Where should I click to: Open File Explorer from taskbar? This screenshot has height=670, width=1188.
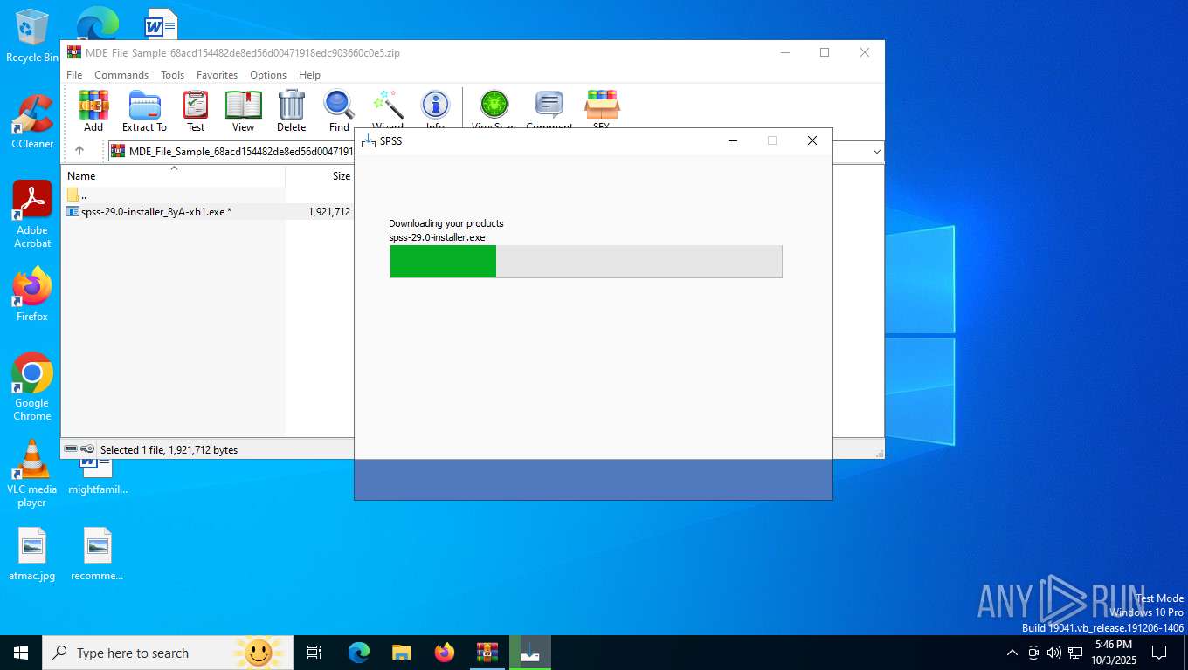coord(402,653)
